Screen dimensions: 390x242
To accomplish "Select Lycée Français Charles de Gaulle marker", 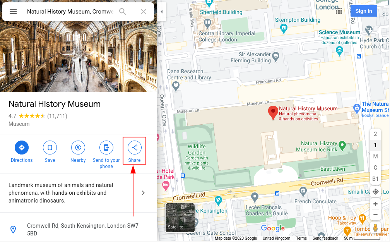I will click(x=255, y=197).
